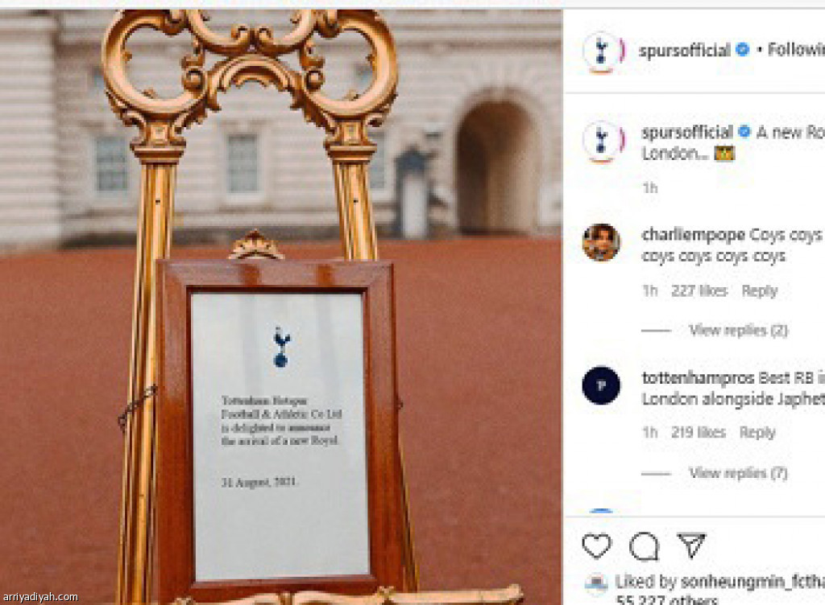Open sonheungmin_fcth profile from Liked by
The image size is (825, 605).
tap(752, 582)
